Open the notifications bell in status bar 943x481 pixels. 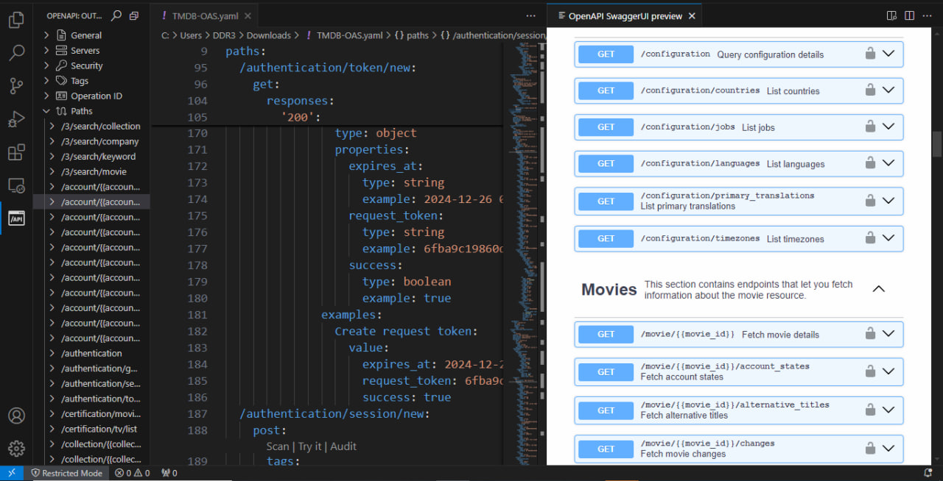click(928, 473)
